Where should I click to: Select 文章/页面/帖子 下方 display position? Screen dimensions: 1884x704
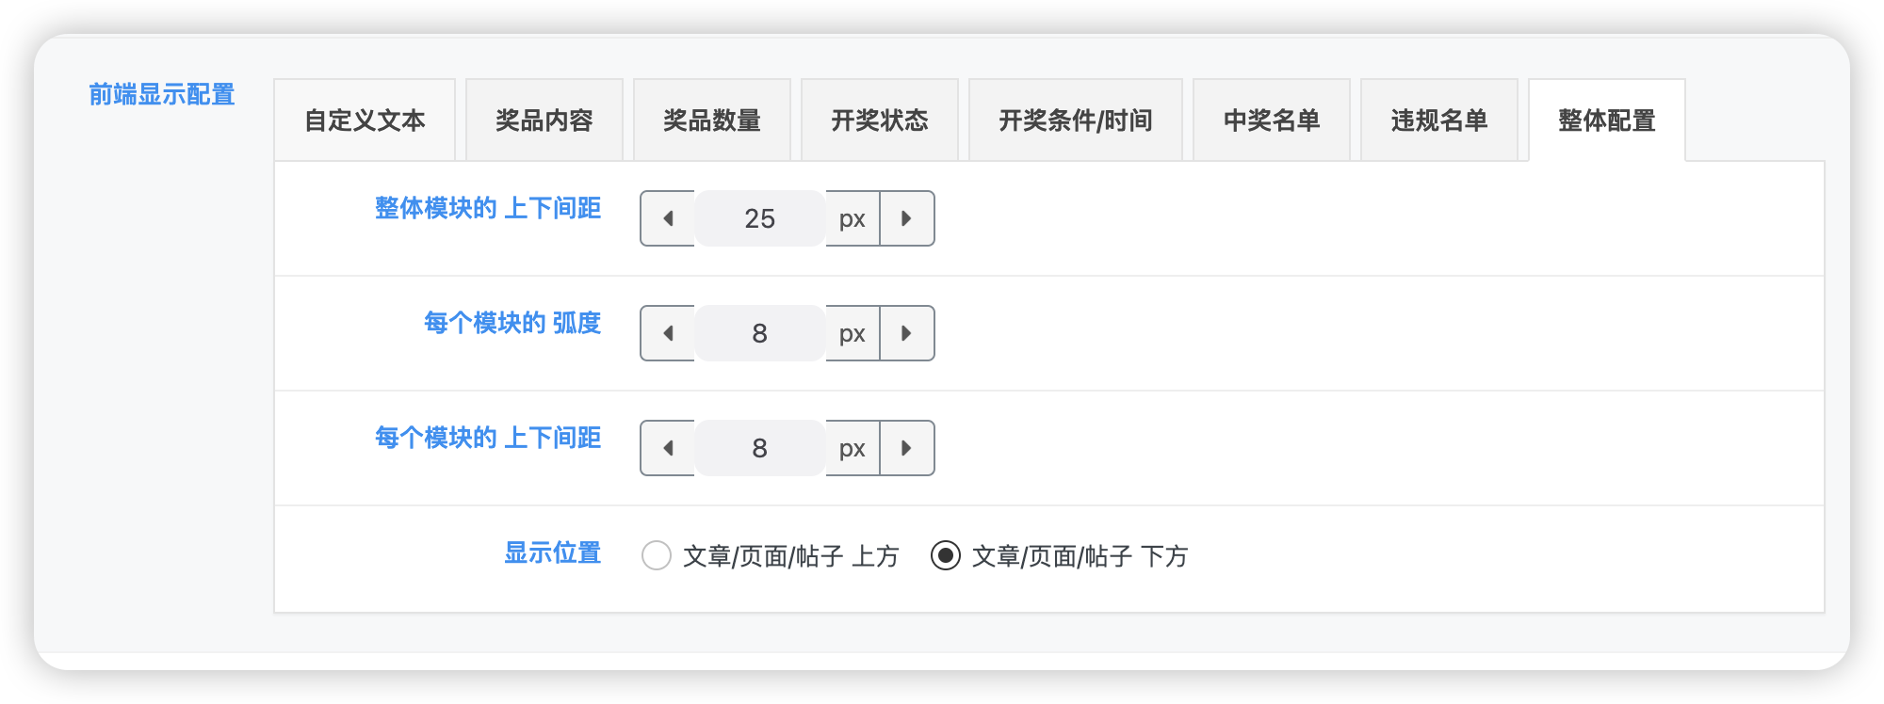(946, 555)
